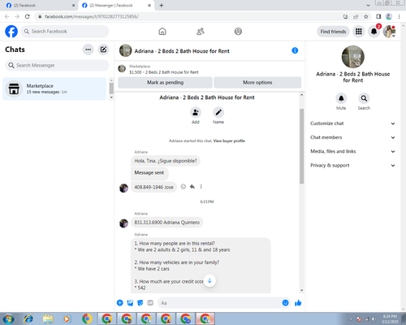Launch Internet Explorer from taskbar

[28, 318]
